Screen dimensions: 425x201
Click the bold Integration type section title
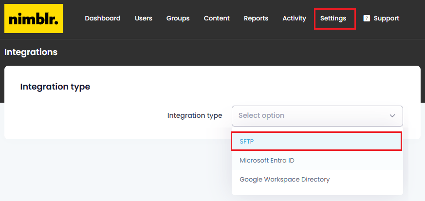click(x=55, y=87)
